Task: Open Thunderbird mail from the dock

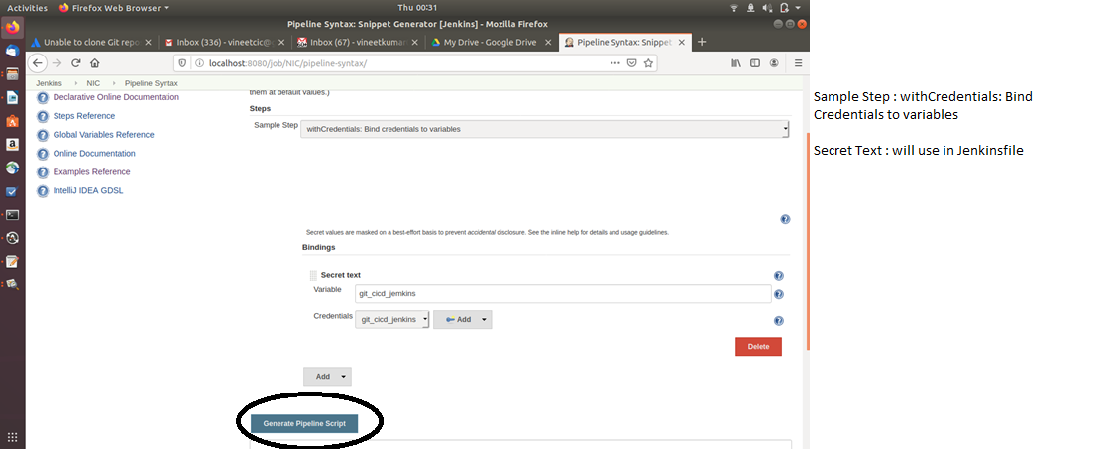Action: [x=12, y=51]
